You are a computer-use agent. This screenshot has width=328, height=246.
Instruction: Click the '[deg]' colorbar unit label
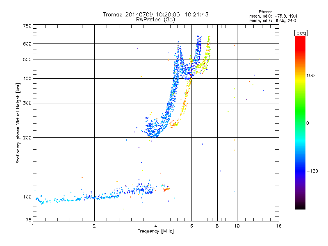pyautogui.click(x=301, y=33)
